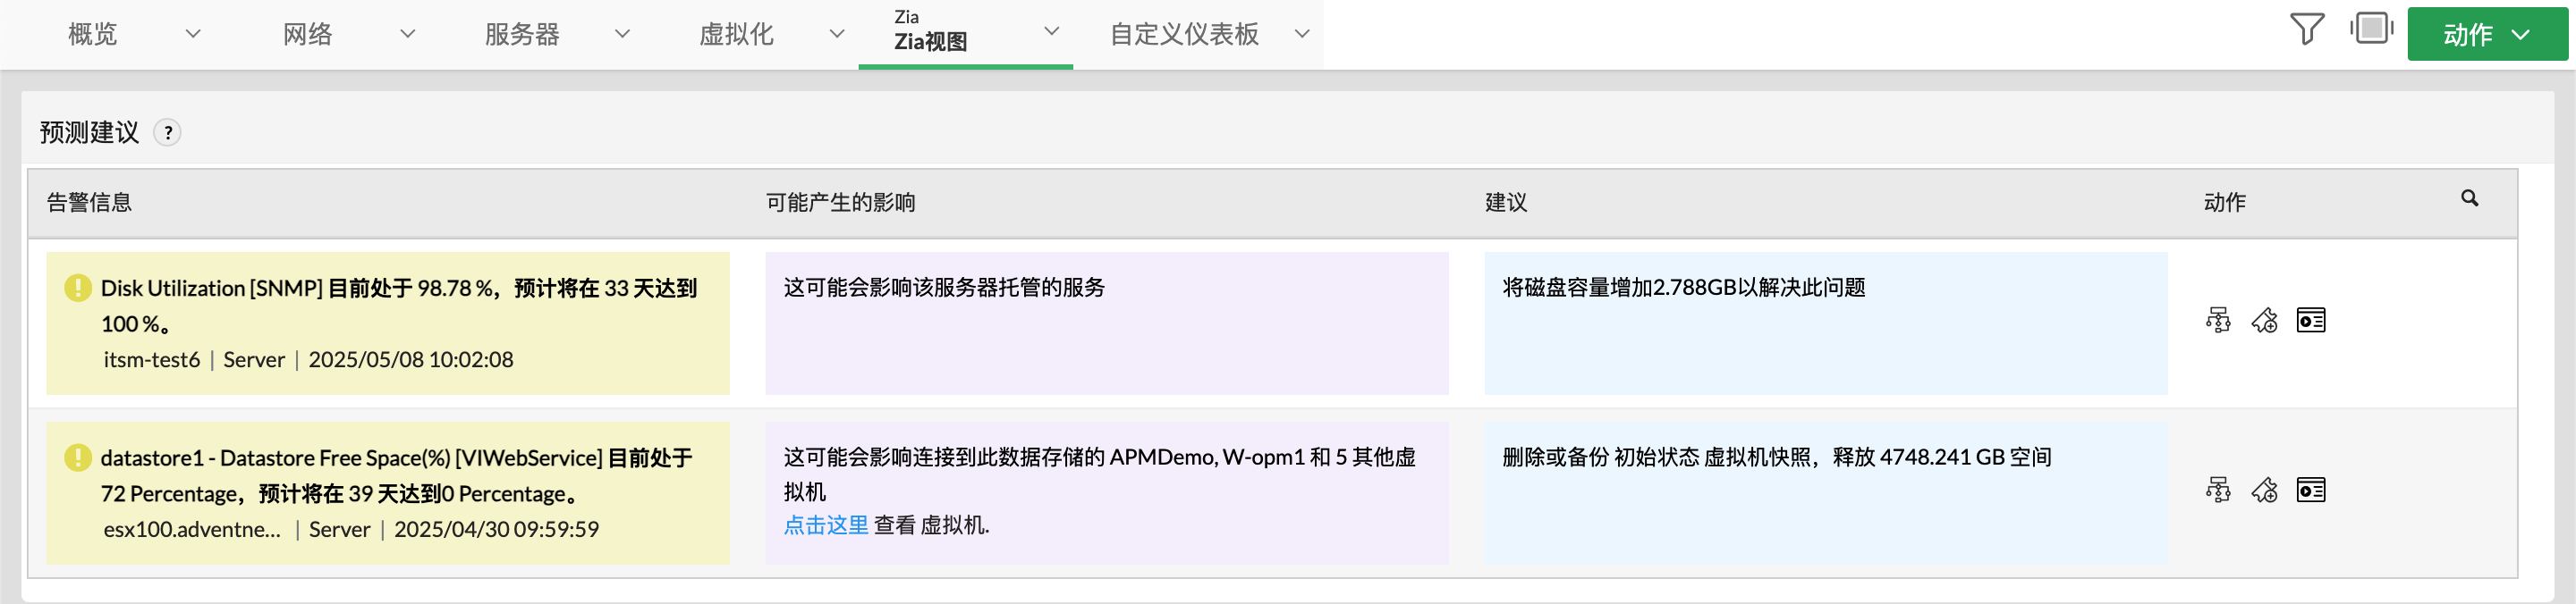Open device snapshot icon for datastore1 row
The height and width of the screenshot is (604, 2576).
click(2310, 491)
